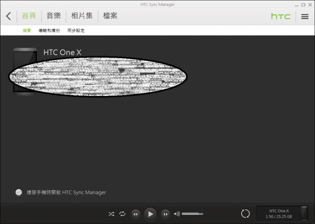Select the 摘要 summary sub-tab
The image size is (315, 224).
tap(27, 31)
